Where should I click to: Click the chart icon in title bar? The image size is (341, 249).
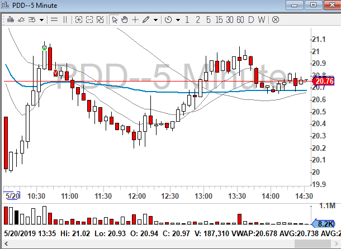5,5
